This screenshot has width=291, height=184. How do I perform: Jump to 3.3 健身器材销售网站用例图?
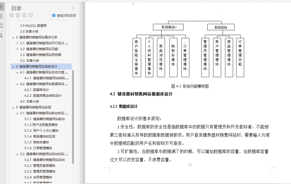(41, 55)
